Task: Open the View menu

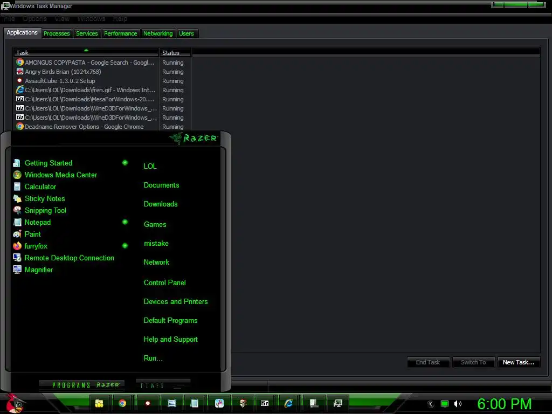Action: [62, 18]
